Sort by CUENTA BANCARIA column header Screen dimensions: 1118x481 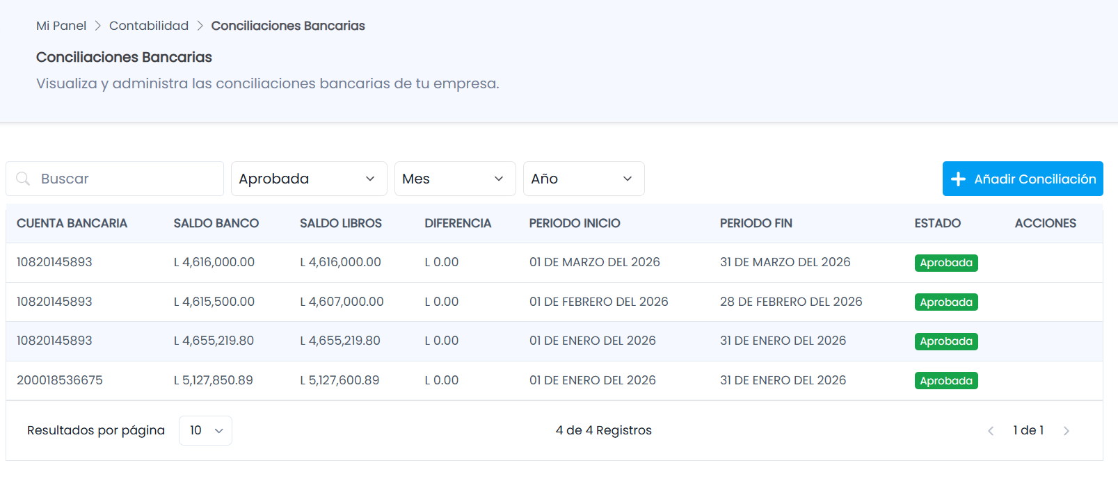72,223
